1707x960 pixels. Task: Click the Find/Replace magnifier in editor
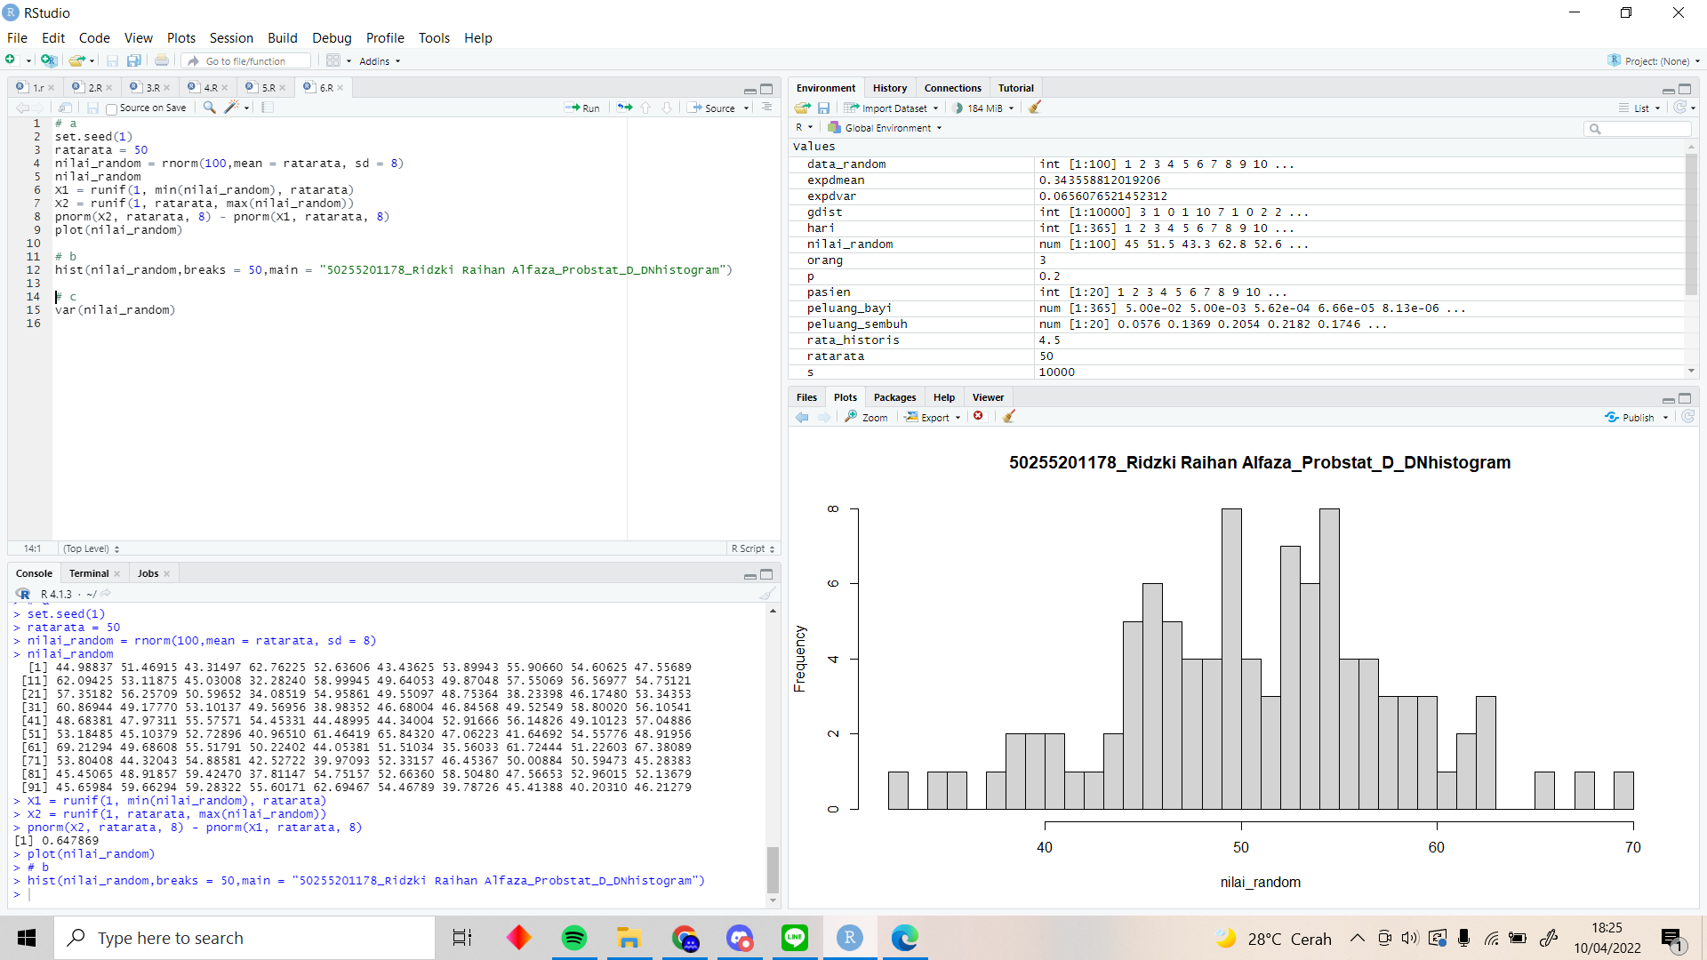coord(209,108)
